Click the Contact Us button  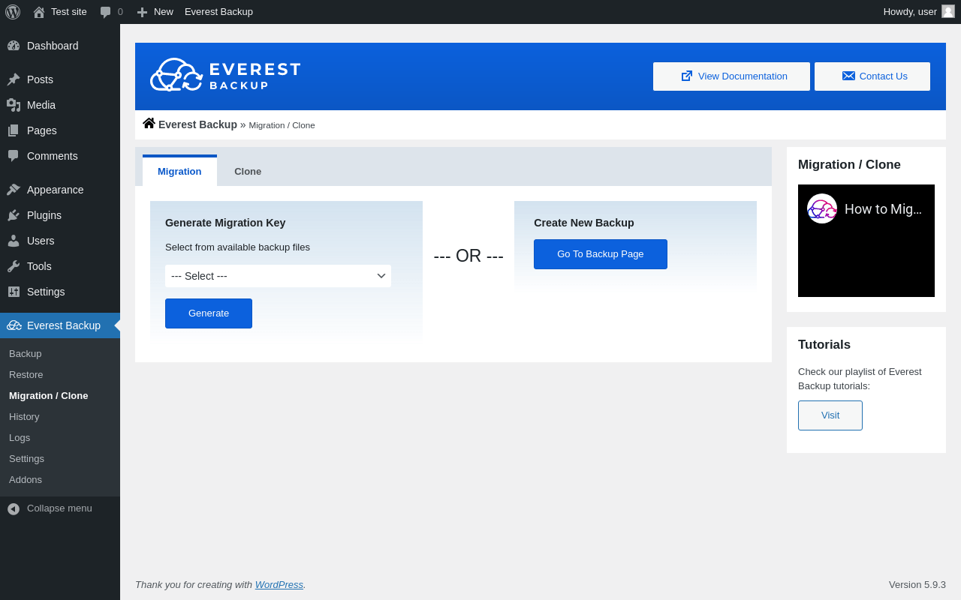[872, 76]
